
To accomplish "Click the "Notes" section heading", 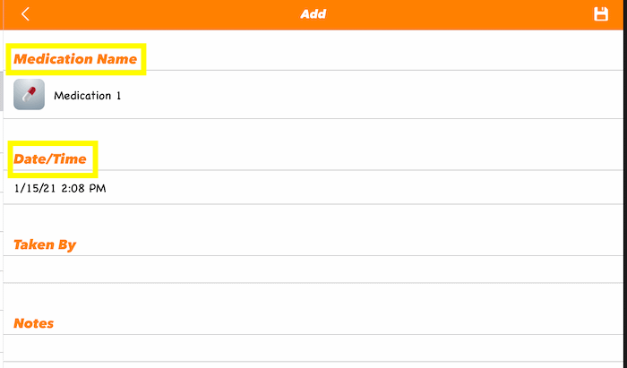I will [34, 323].
